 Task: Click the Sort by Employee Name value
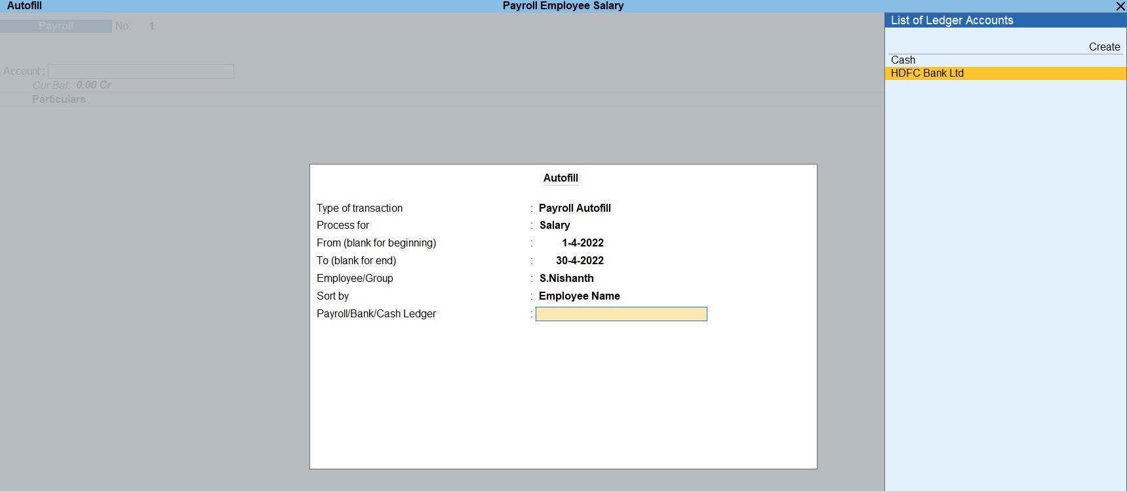(x=579, y=296)
